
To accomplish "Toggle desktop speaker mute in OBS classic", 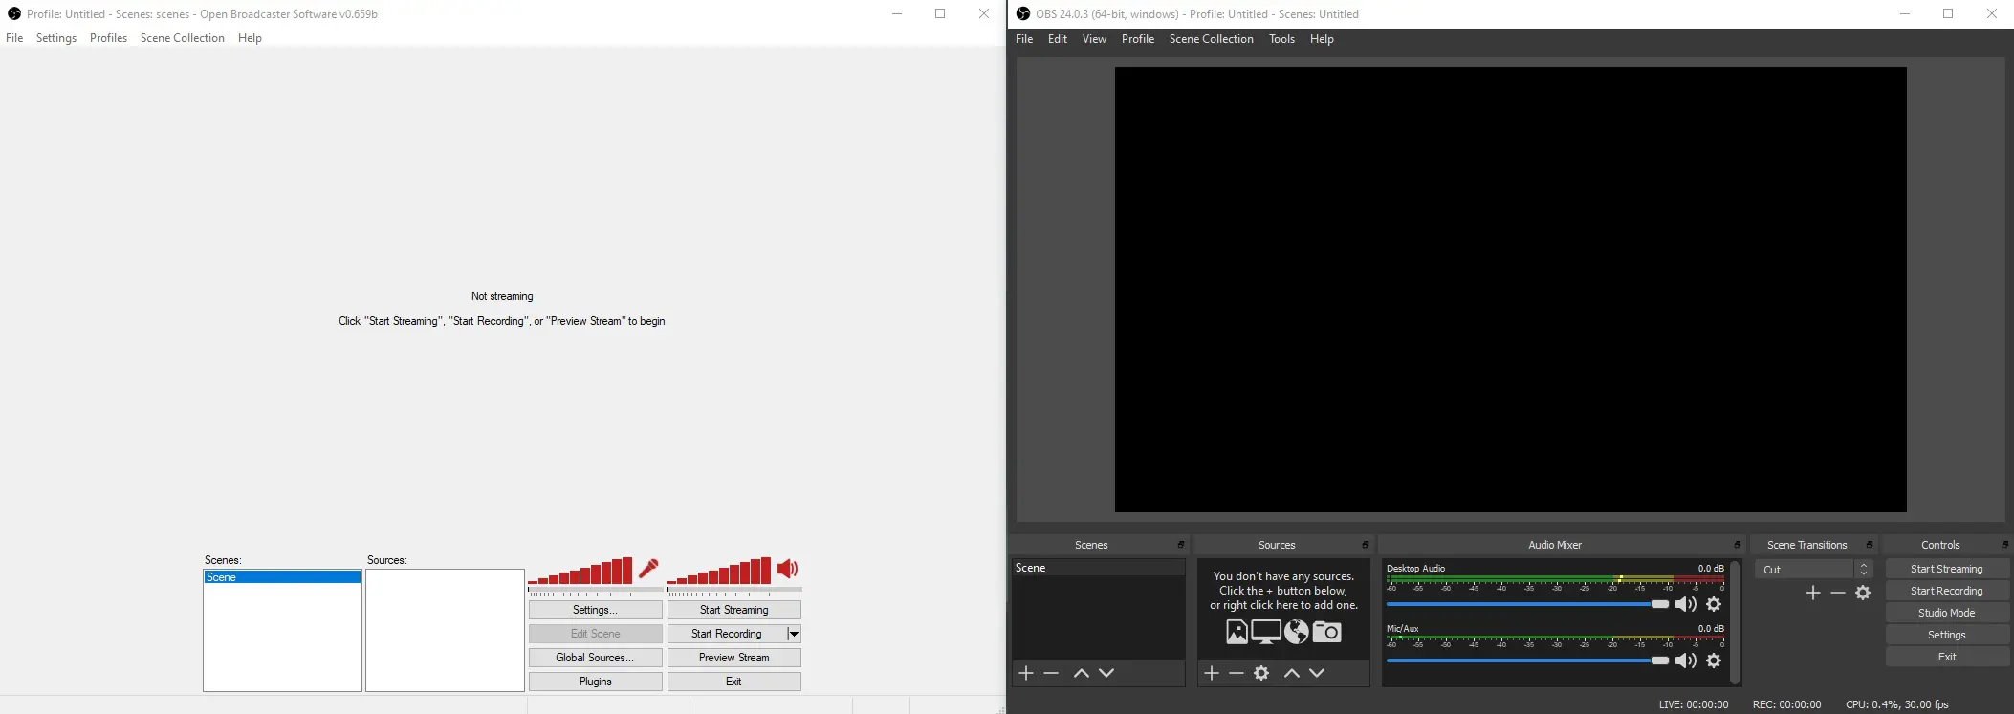I will [x=788, y=569].
